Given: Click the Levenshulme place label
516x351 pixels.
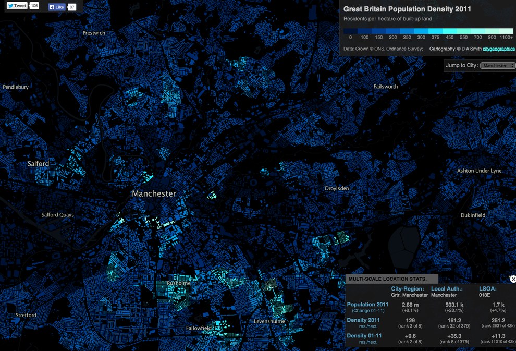Looking at the screenshot, I should 269,321.
